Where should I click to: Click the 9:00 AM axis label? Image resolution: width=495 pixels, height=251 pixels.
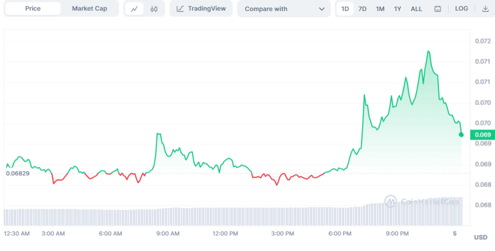tap(168, 234)
